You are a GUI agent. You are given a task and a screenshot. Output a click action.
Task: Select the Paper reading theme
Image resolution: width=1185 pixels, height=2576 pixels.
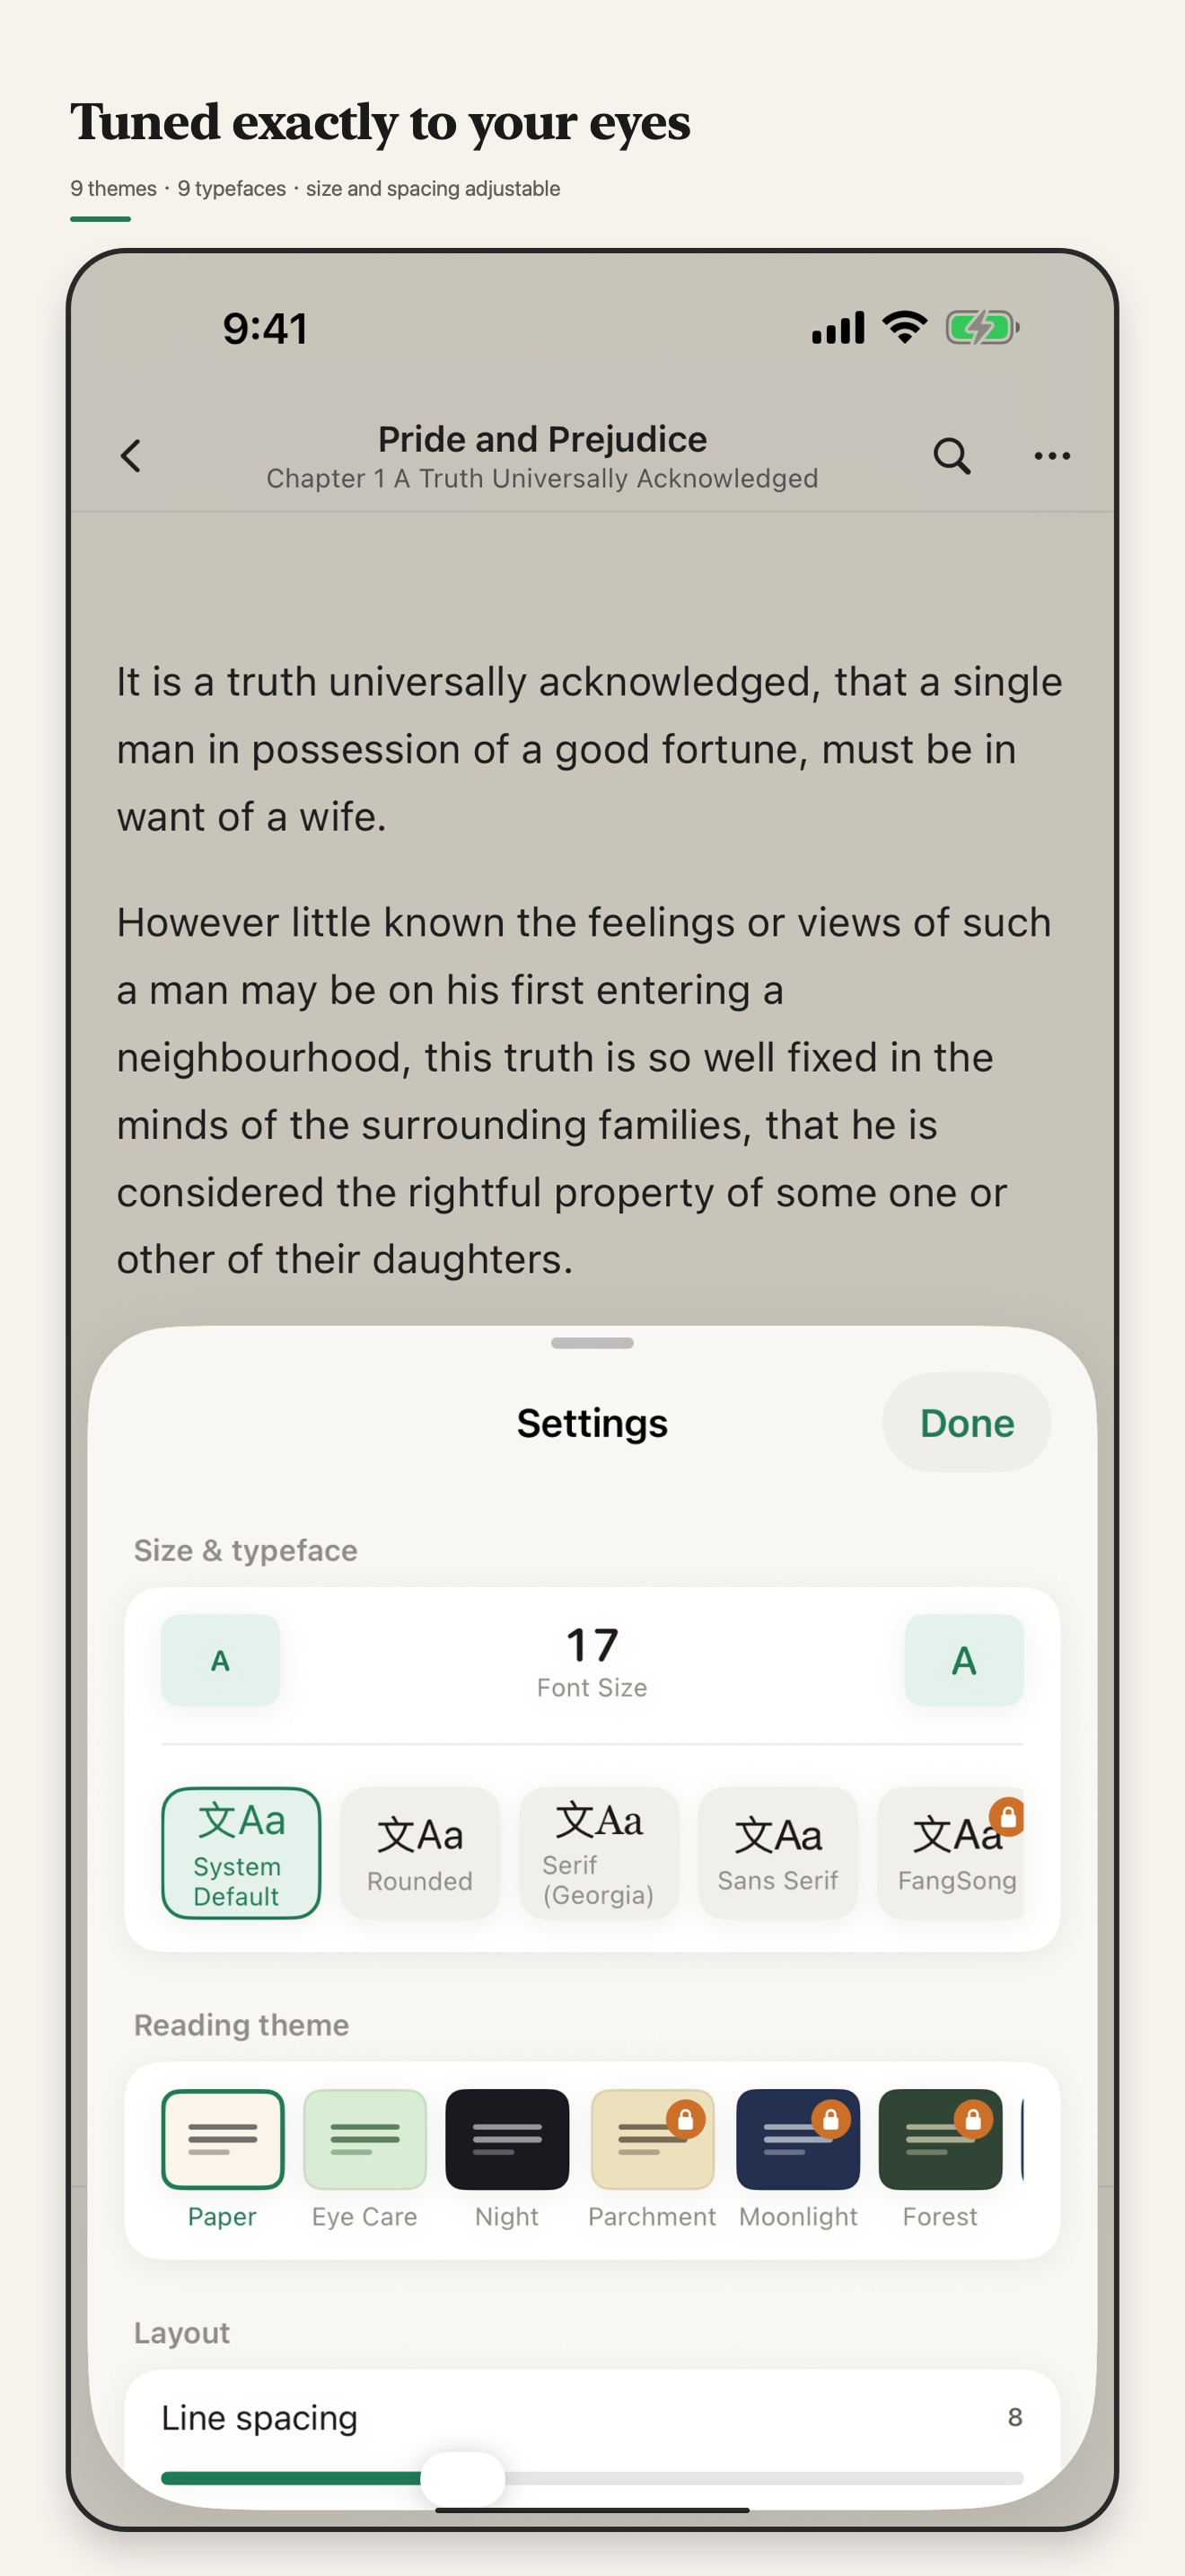(222, 2159)
